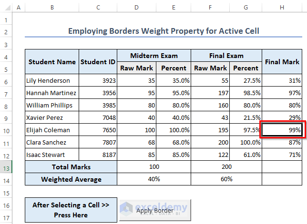The height and width of the screenshot is (224, 307).
Task: Select the Weighted Average label cell
Action: click(x=71, y=179)
